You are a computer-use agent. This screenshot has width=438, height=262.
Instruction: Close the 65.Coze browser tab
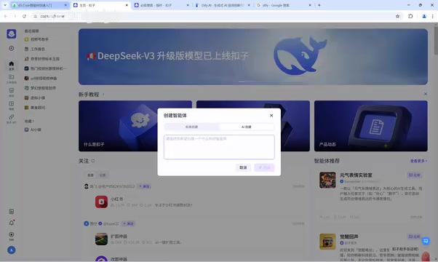coord(65,5)
